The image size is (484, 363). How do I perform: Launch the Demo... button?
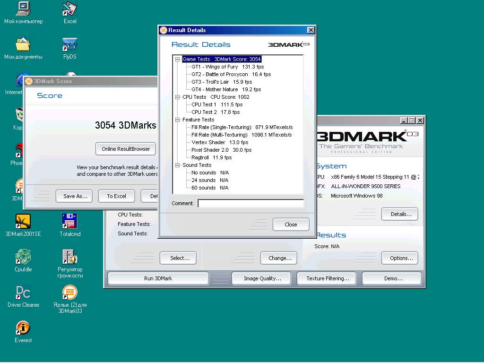392,278
